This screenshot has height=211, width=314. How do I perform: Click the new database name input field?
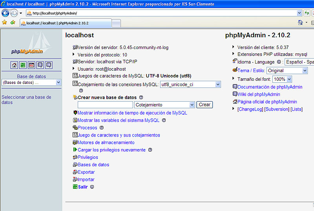click(105, 105)
